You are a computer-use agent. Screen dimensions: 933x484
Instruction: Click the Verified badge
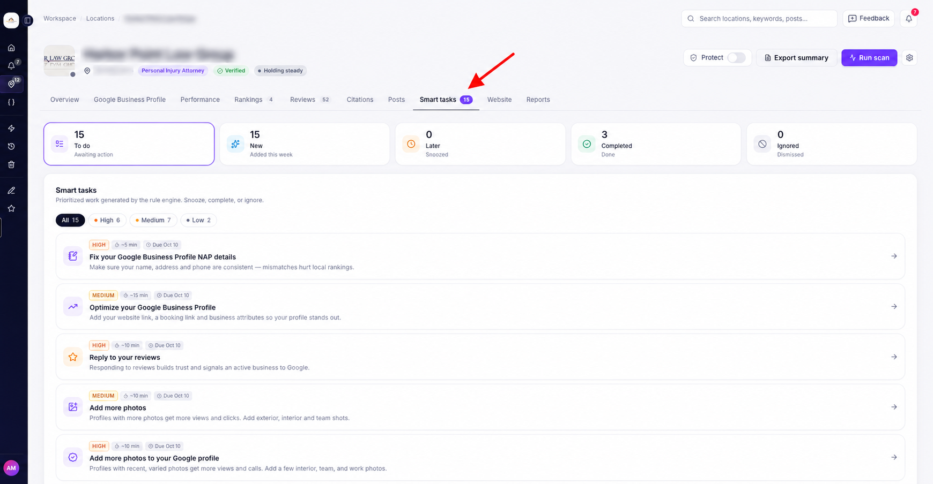click(x=231, y=71)
